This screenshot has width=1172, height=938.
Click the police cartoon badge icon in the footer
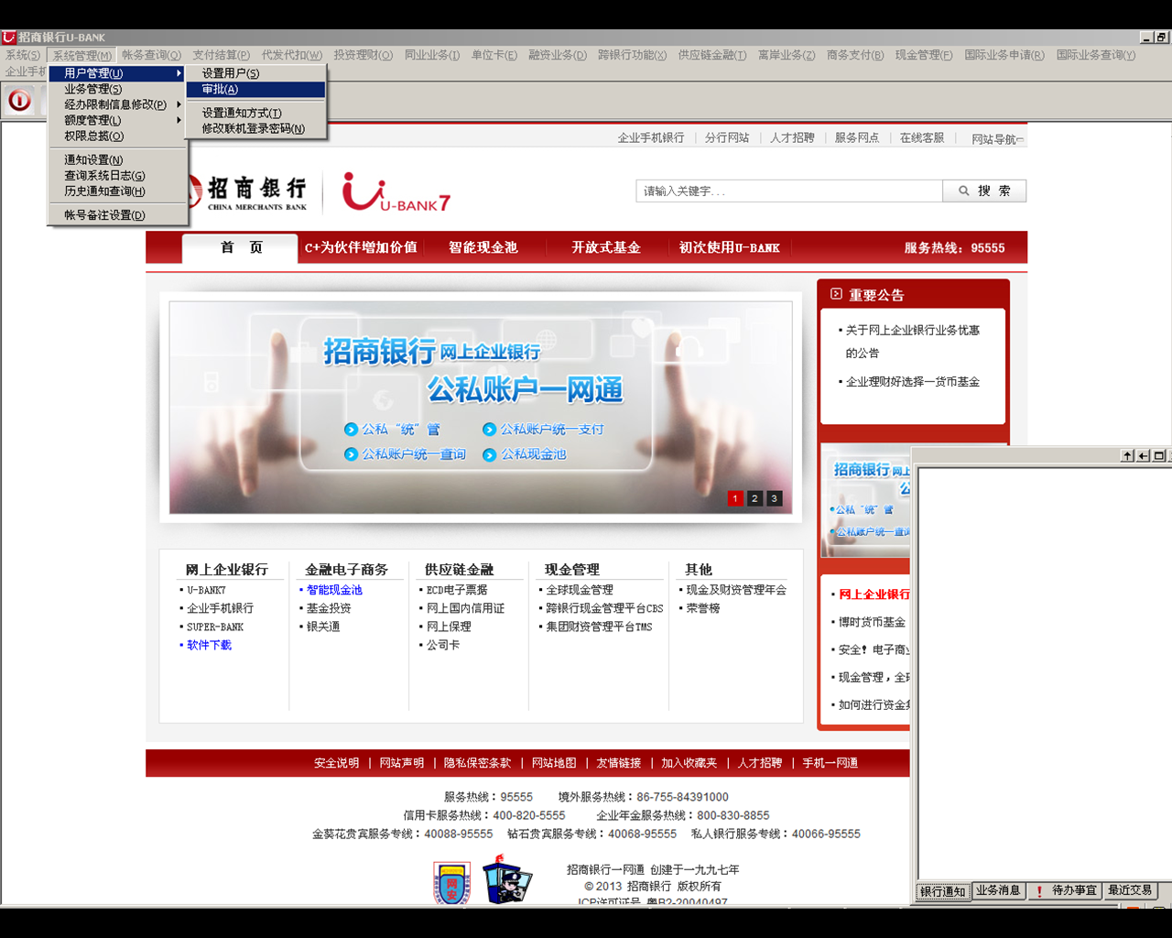pyautogui.click(x=506, y=880)
